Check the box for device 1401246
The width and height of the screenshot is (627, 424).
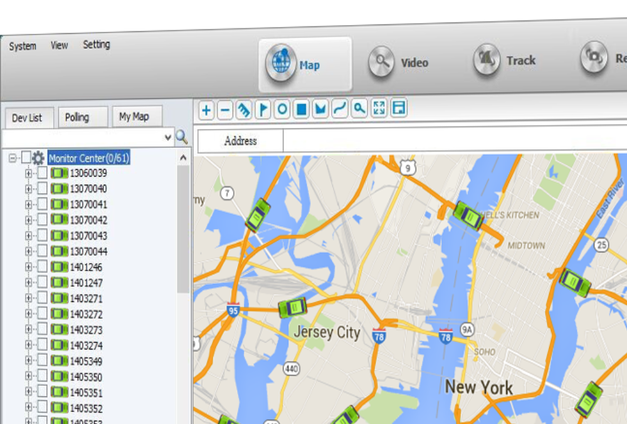[43, 267]
